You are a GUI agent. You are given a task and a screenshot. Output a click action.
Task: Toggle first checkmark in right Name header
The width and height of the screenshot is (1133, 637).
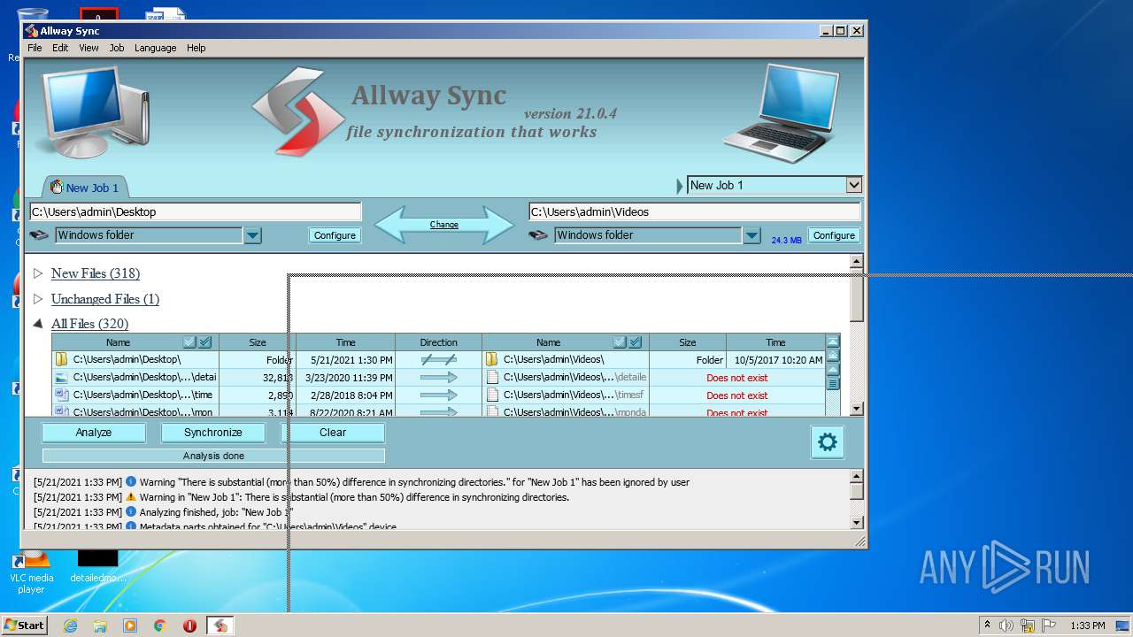tap(620, 342)
